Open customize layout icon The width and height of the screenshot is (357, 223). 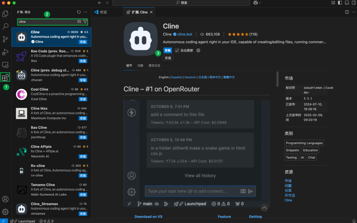coord(333,3)
